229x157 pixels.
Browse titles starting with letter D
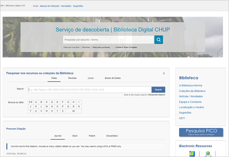click(x=52, y=102)
